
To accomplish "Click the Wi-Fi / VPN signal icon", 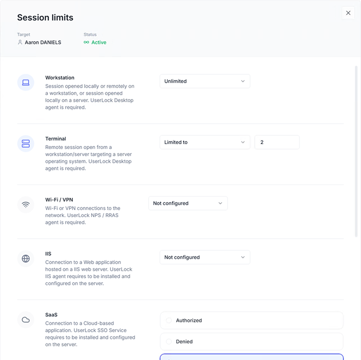I will (25, 205).
